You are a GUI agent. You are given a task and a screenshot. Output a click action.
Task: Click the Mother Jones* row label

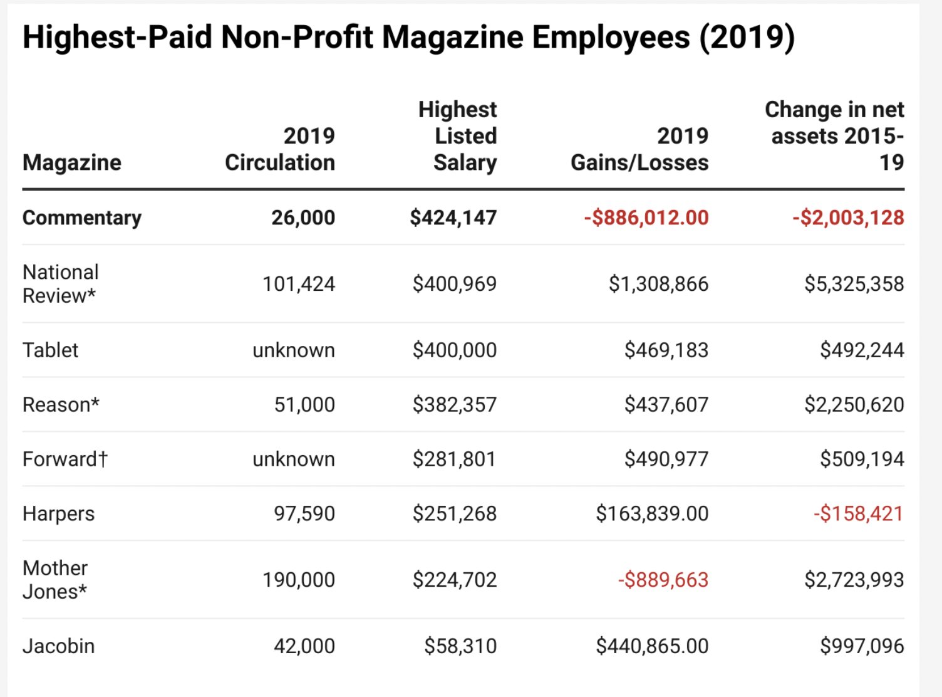pyautogui.click(x=56, y=580)
